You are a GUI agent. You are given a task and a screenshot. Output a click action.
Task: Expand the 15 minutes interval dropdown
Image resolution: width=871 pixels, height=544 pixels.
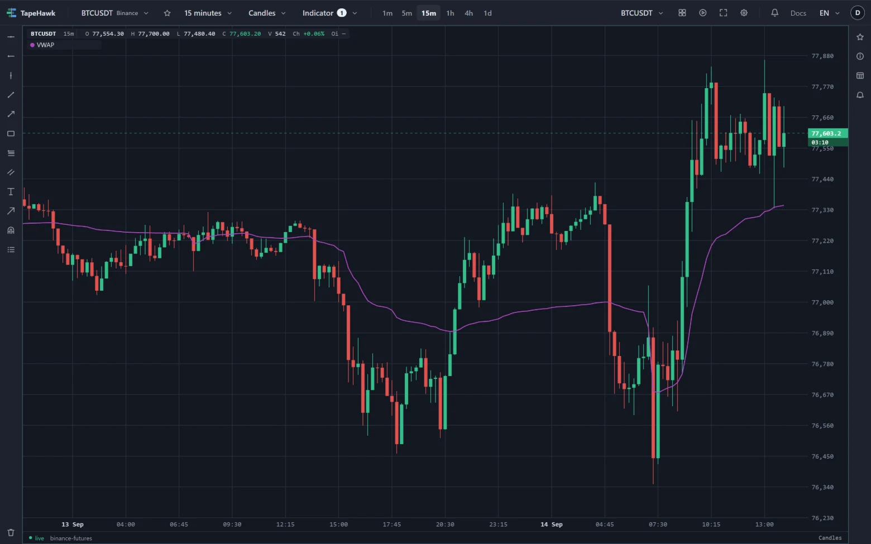pos(208,13)
